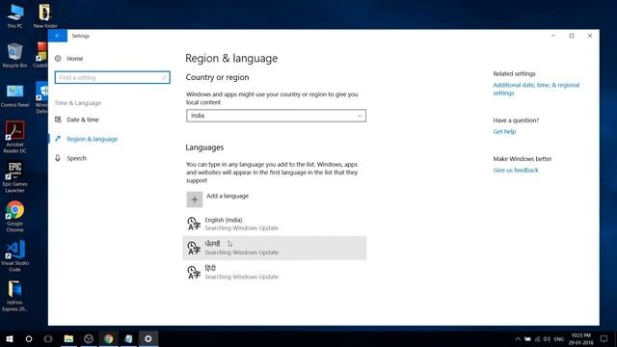Click the language icon on the Punjabi row
Image resolution: width=617 pixels, height=347 pixels.
pos(194,248)
